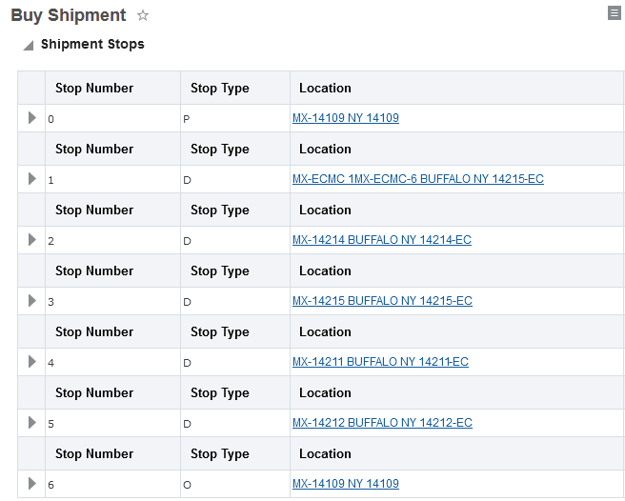
Task: Open MX-14215 BUFFALO NY 14215-EC link for stop 3
Action: coord(382,301)
